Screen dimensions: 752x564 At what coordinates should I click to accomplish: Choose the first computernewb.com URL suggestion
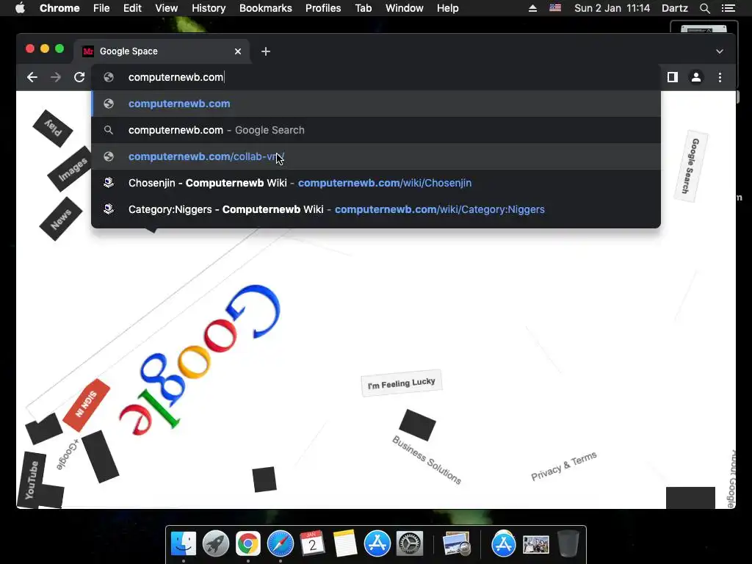pos(376,104)
